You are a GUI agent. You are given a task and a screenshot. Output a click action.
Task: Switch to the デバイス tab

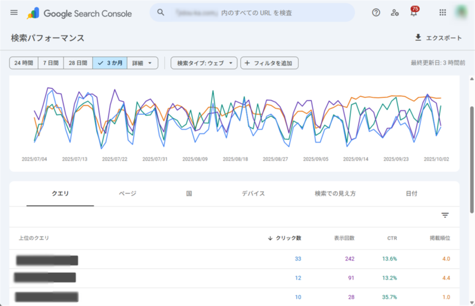point(253,193)
